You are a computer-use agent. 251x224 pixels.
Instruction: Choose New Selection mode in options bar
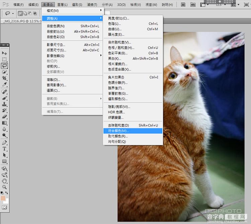(20, 13)
